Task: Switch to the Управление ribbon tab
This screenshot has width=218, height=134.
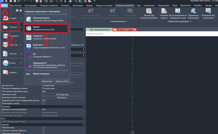Action: tap(149, 6)
